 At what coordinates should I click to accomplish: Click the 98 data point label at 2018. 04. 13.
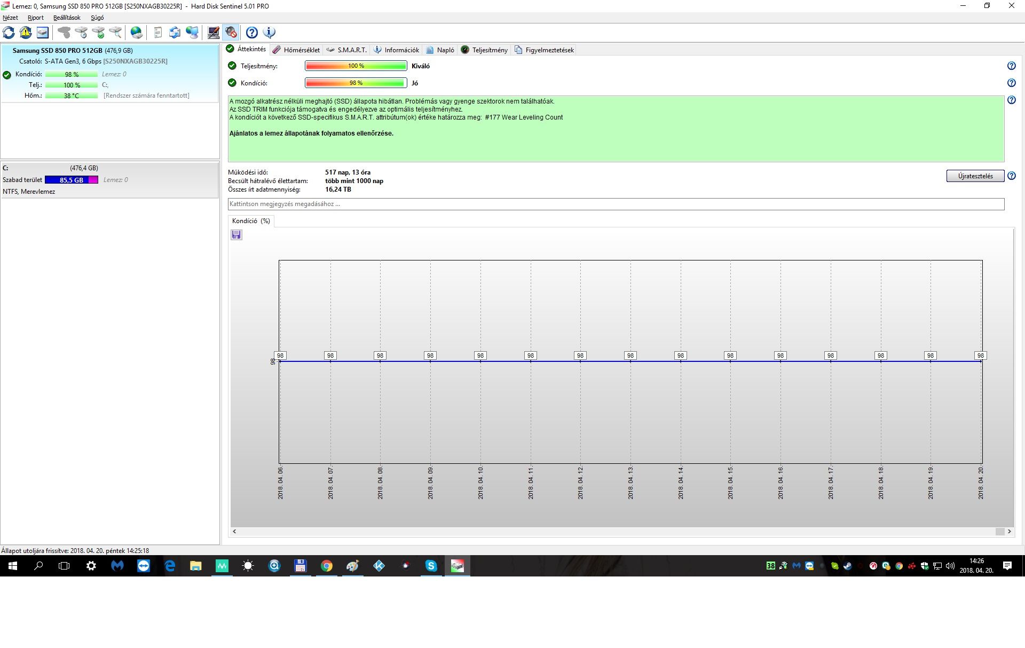pos(630,355)
